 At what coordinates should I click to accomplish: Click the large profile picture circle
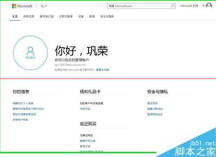coord(30,53)
